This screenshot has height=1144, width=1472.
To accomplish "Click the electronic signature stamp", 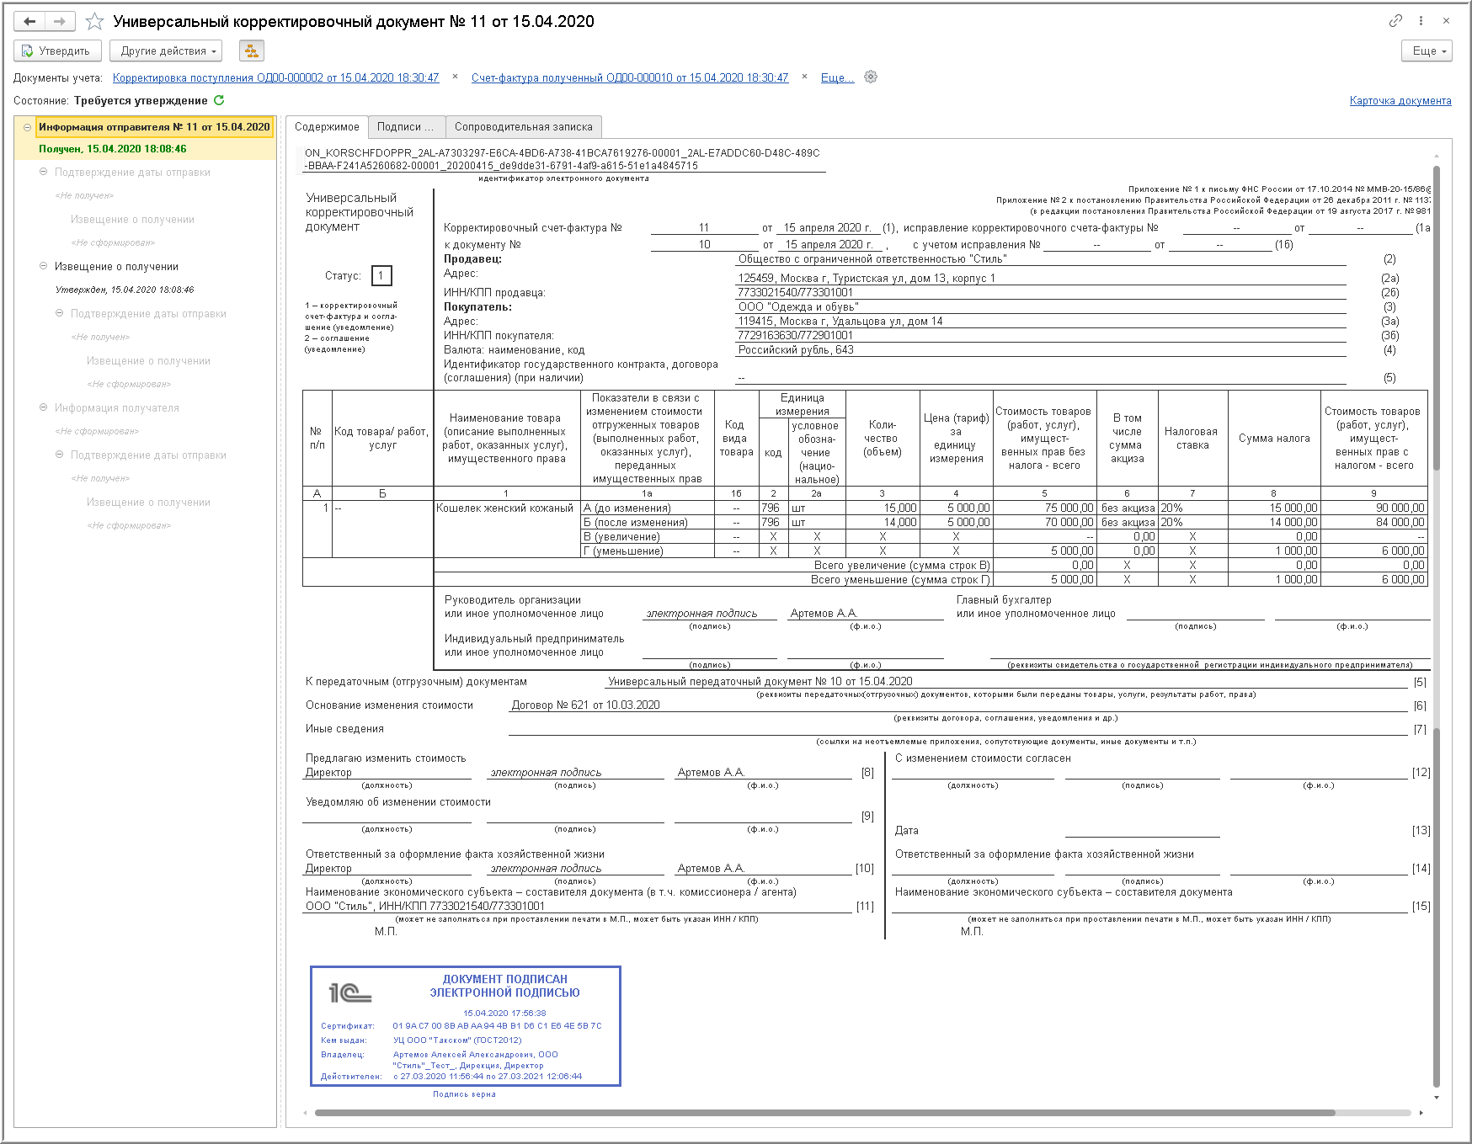I will [466, 1025].
